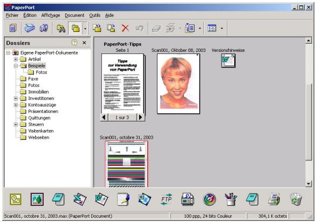
Task: Click the scanner icon in the toolbar
Action: (x=30, y=28)
